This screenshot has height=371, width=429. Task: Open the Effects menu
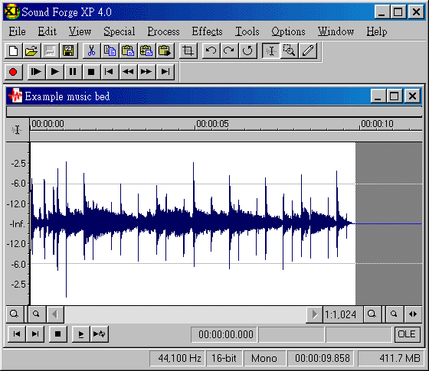point(207,31)
